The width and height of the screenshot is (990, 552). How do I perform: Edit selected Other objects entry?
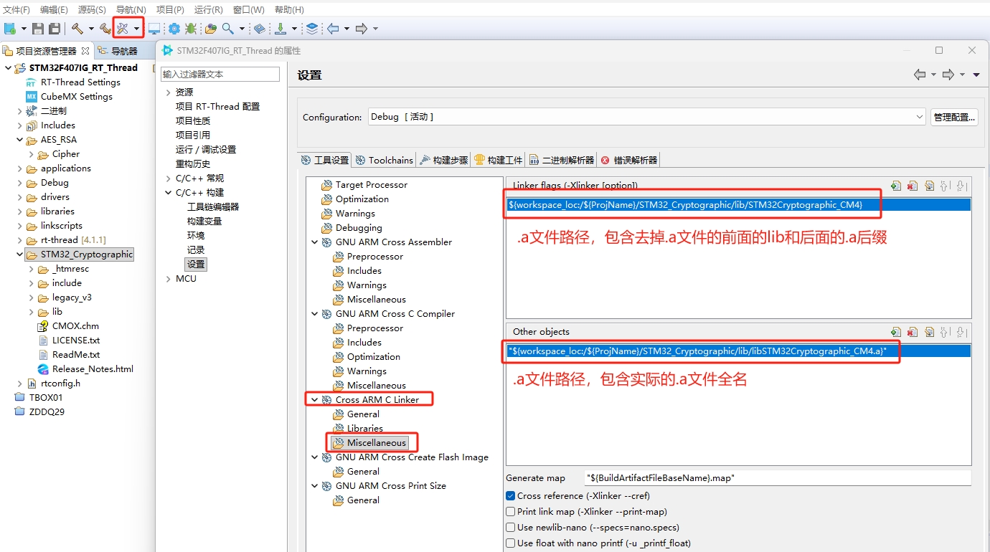coord(929,332)
